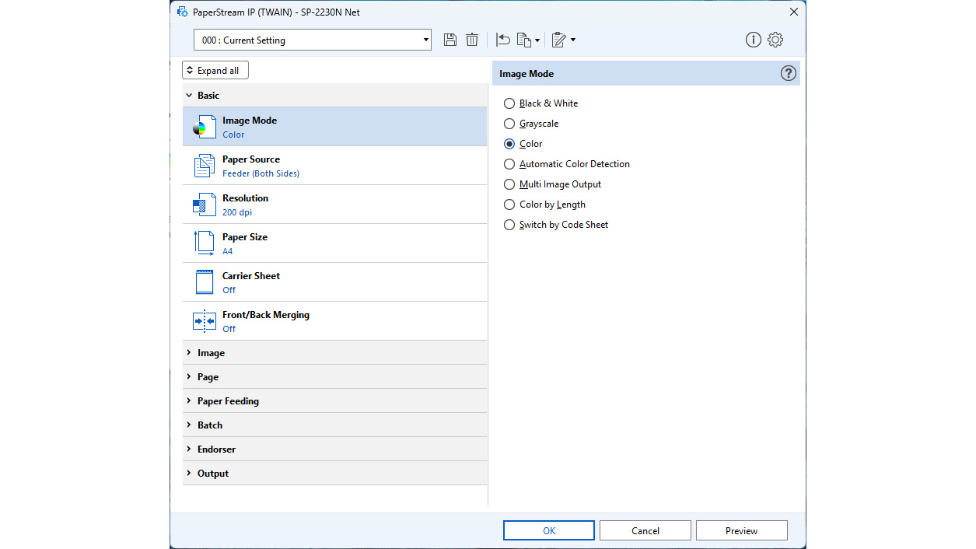The image size is (976, 549).
Task: Click the Cancel button
Action: click(x=645, y=530)
